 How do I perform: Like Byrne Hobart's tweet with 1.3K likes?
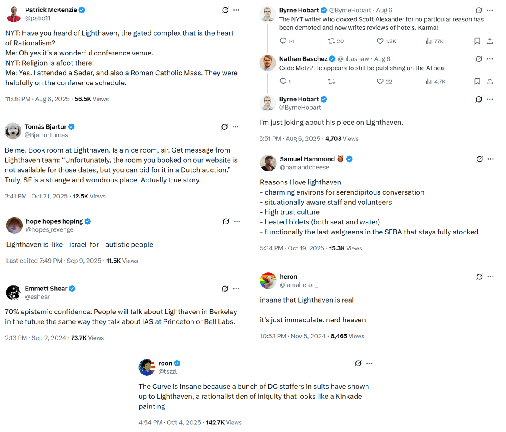click(x=380, y=41)
